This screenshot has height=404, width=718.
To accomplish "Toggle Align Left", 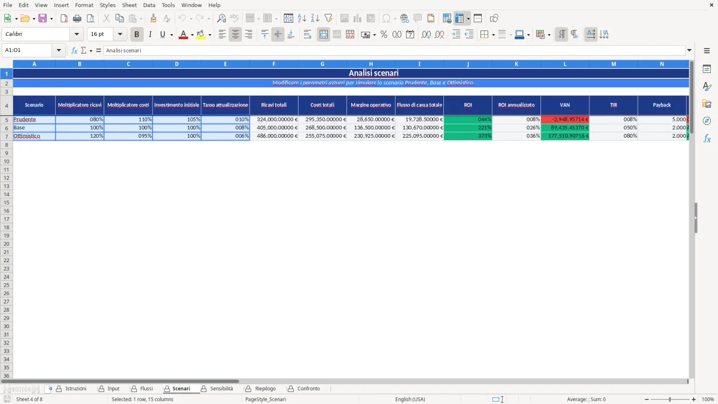I will 222,35.
